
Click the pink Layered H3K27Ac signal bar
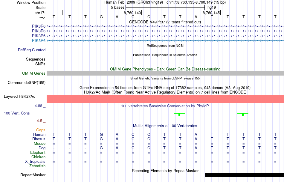(165, 99)
